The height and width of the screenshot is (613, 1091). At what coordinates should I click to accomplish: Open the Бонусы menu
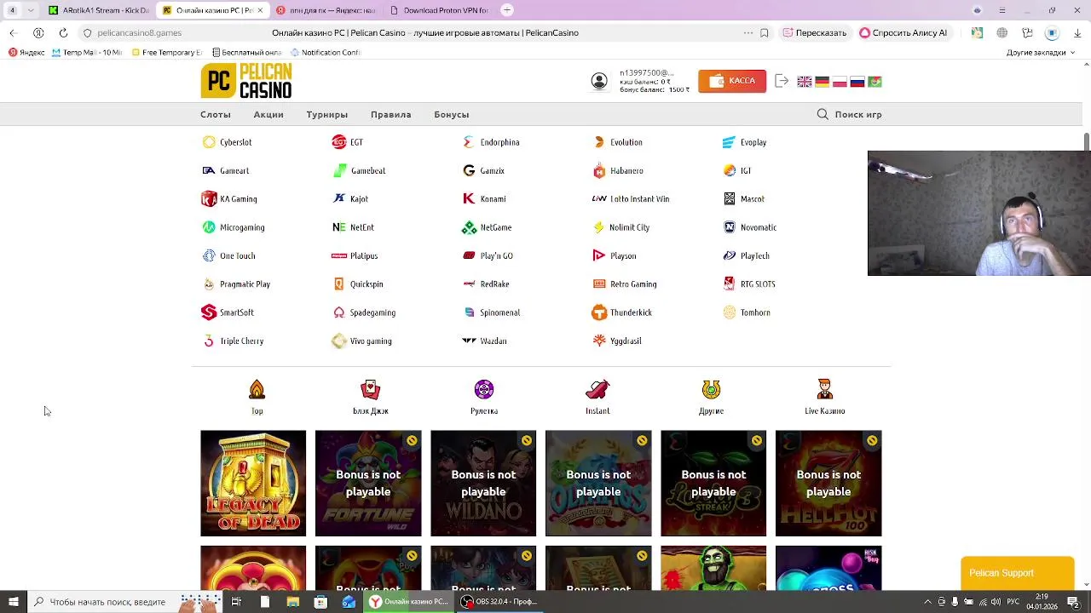click(451, 114)
